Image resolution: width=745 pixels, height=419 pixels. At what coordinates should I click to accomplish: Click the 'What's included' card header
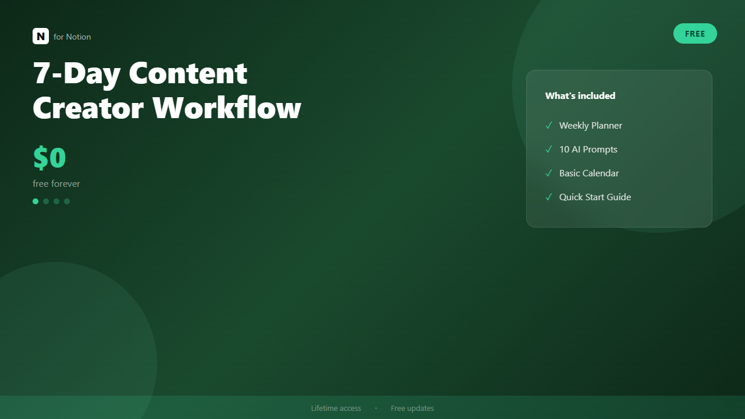pyautogui.click(x=580, y=95)
